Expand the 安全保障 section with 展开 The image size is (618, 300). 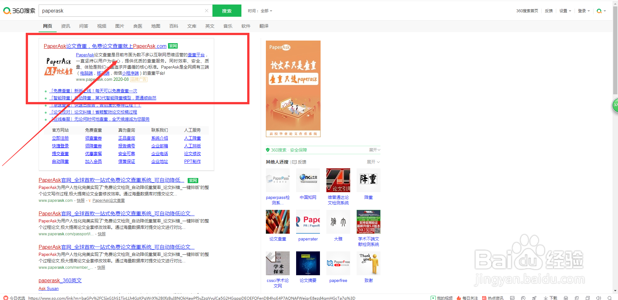tap(375, 150)
